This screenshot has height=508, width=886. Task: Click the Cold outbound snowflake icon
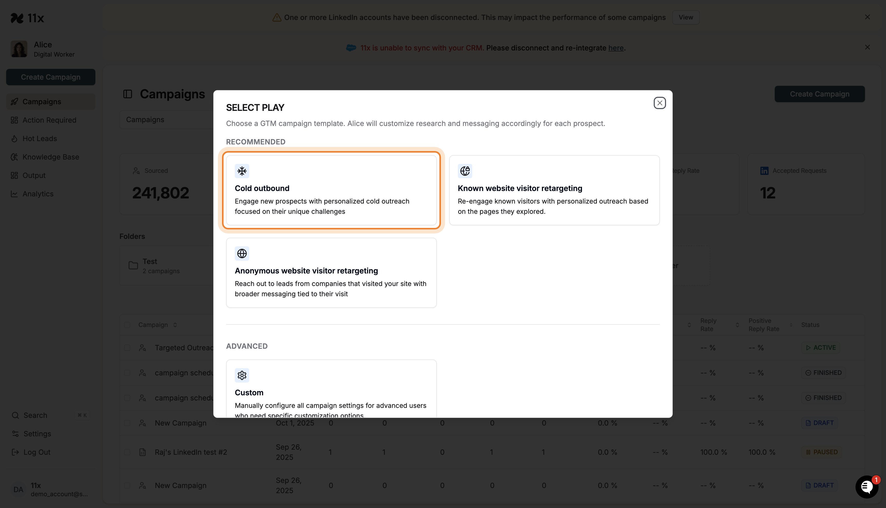(242, 171)
